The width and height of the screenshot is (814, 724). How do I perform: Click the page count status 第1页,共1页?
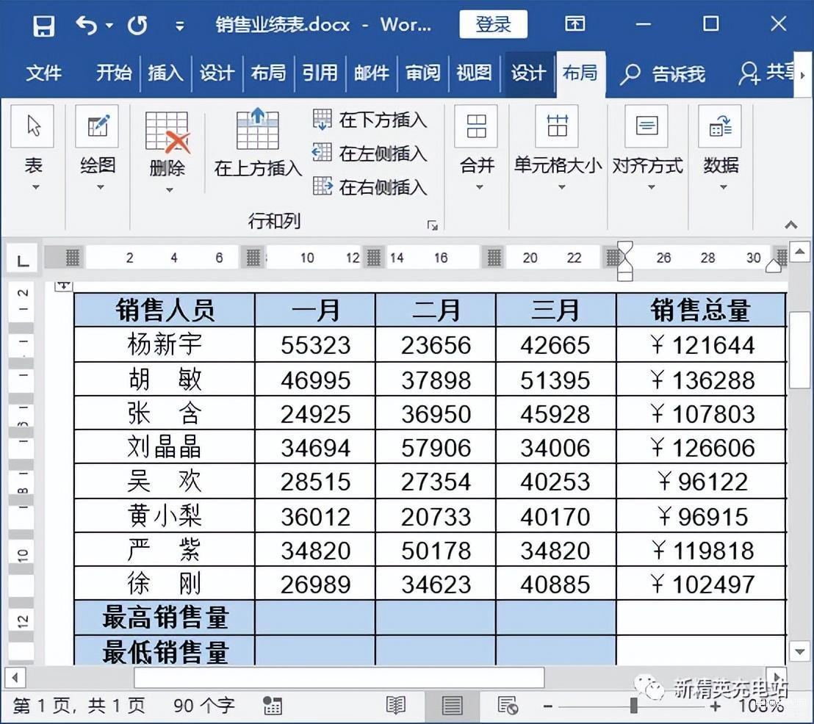tap(79, 706)
